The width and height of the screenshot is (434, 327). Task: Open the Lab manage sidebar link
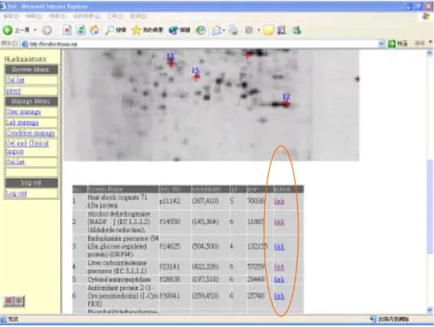pos(23,123)
